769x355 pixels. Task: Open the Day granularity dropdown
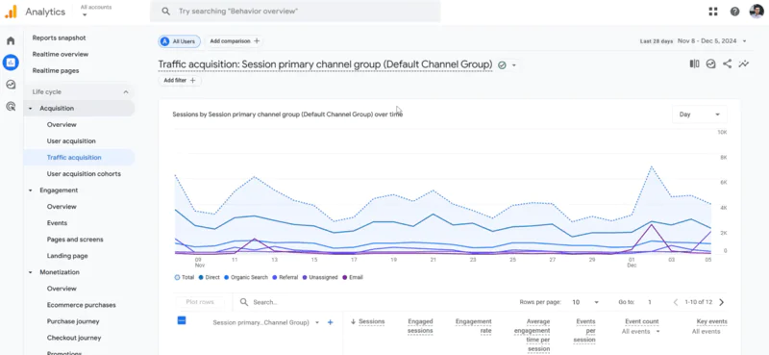click(x=699, y=114)
